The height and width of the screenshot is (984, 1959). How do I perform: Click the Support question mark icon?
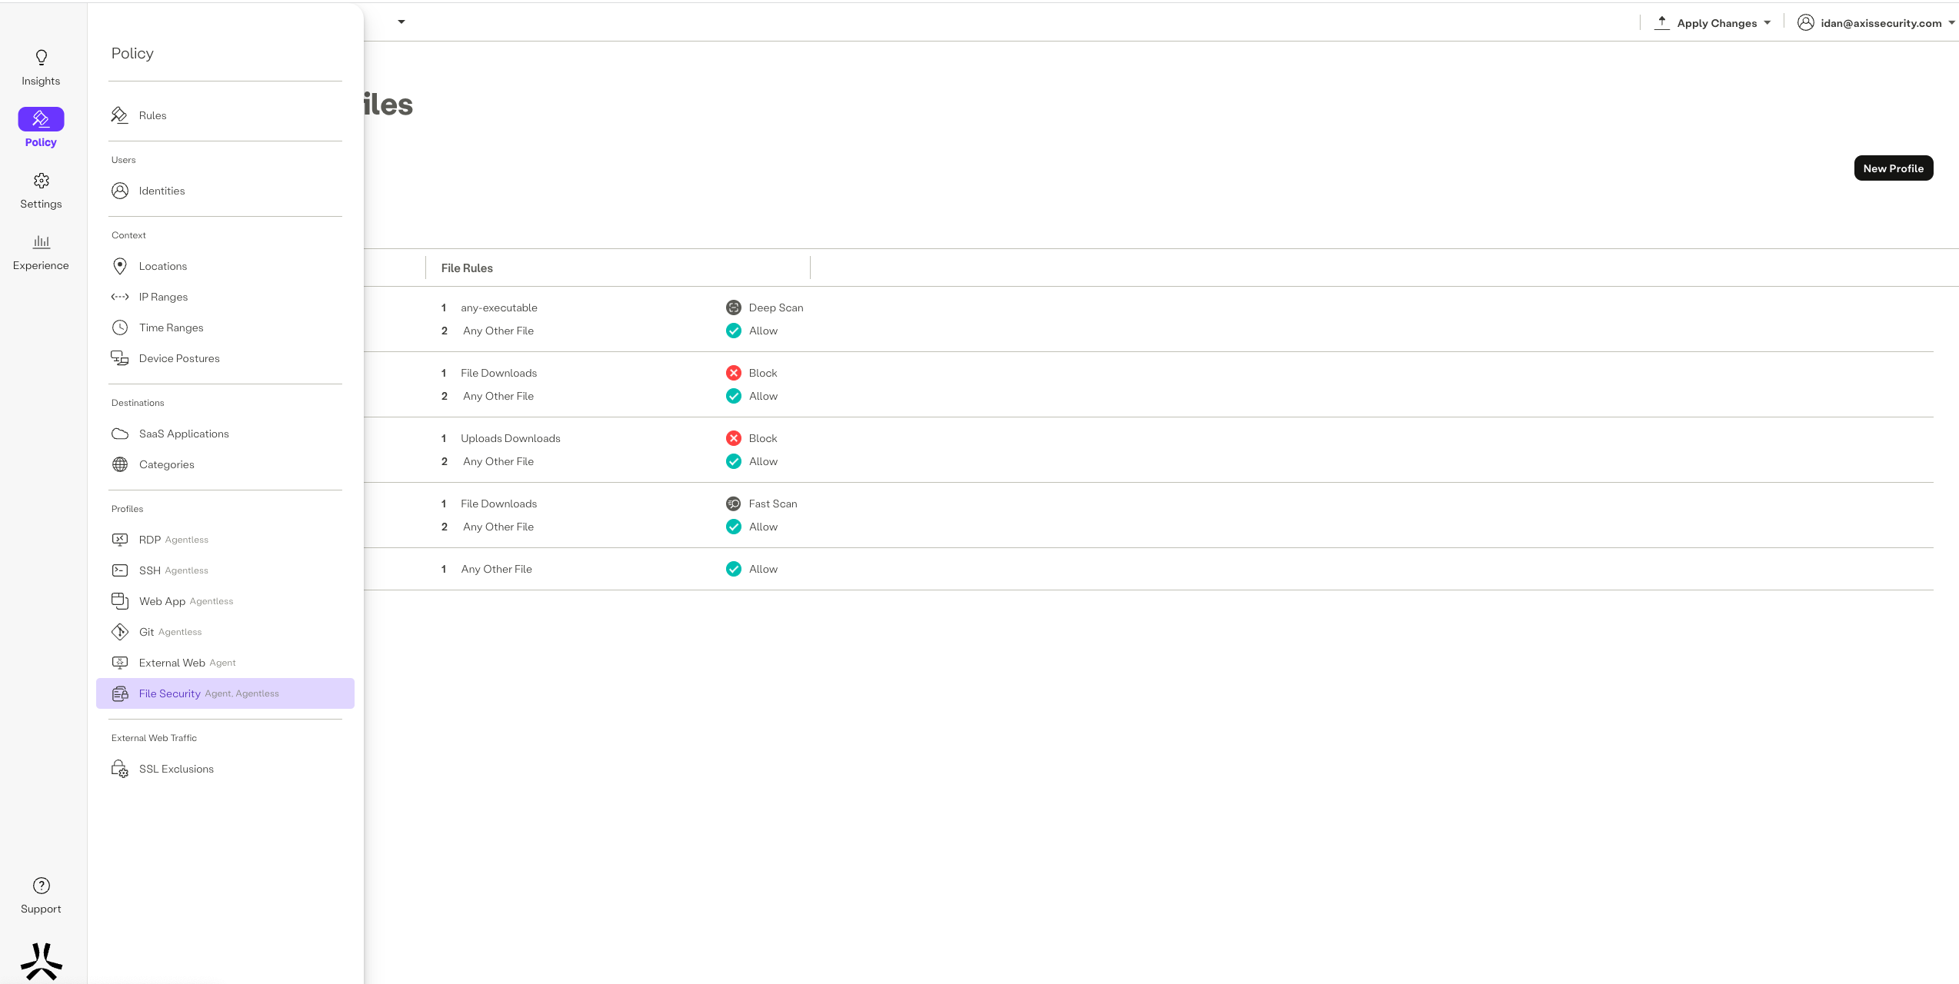[41, 886]
